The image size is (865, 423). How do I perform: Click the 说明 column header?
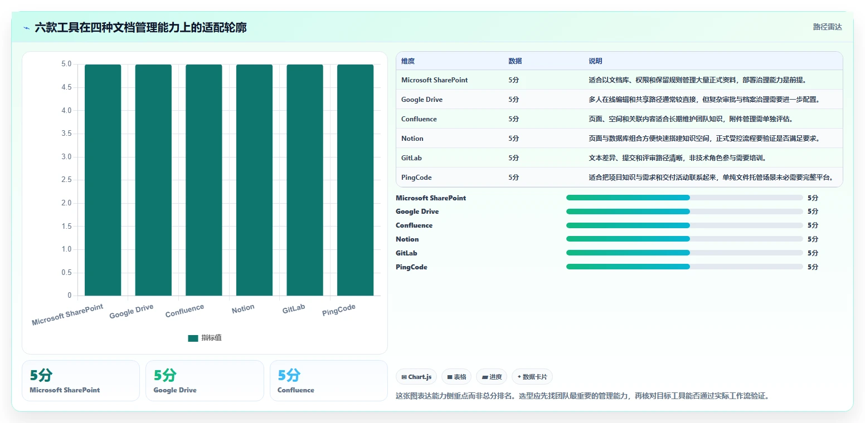(x=595, y=61)
